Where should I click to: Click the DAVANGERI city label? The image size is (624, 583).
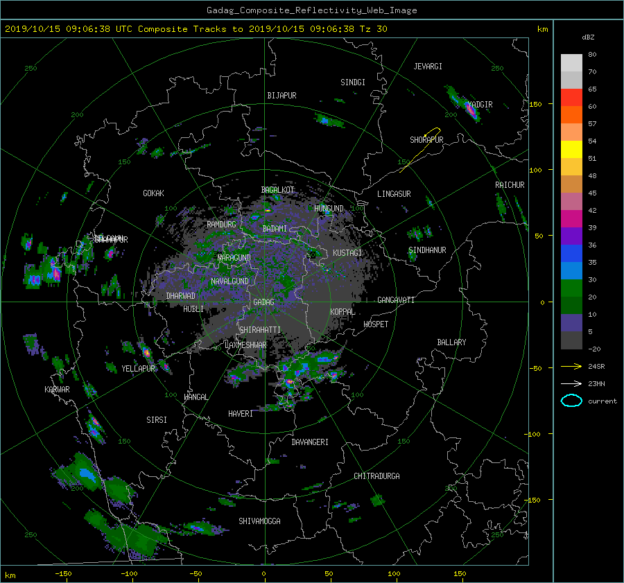[310, 442]
